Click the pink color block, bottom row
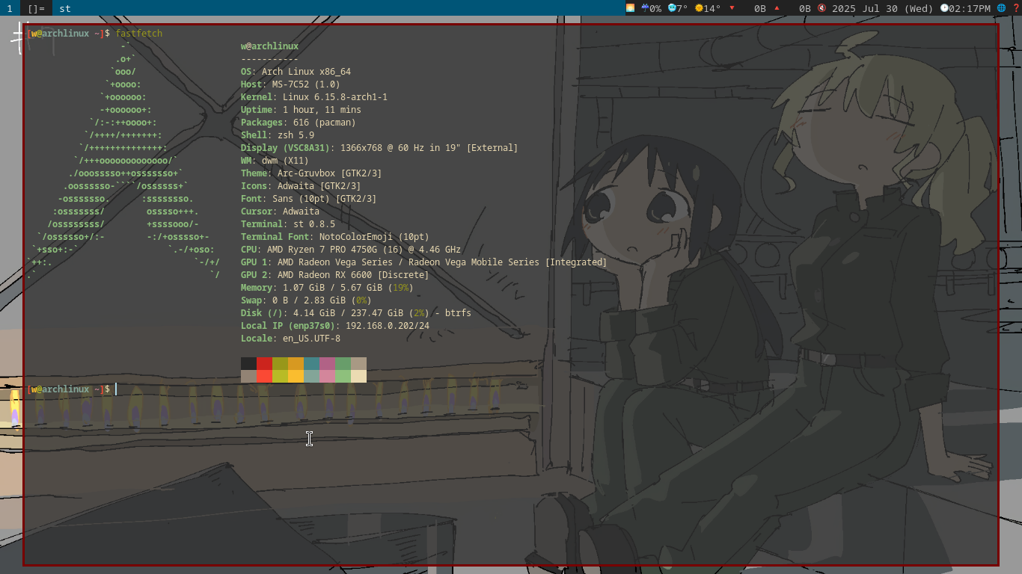The width and height of the screenshot is (1022, 574). point(327,376)
